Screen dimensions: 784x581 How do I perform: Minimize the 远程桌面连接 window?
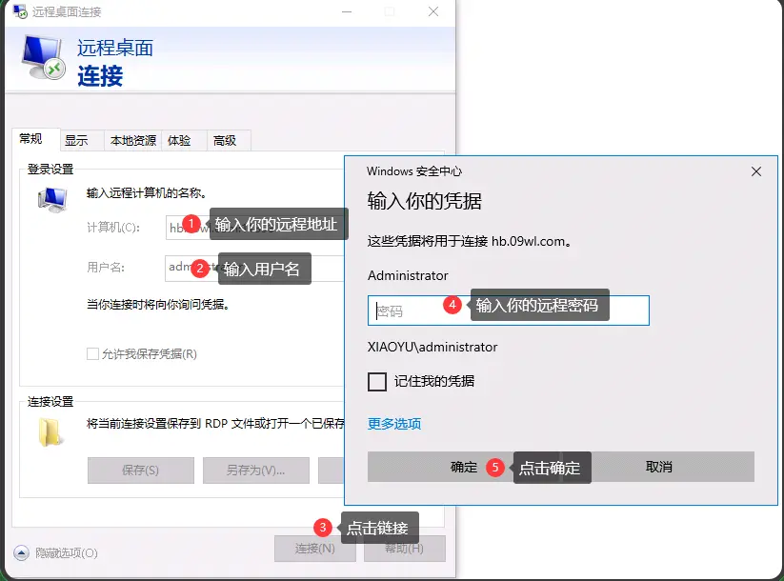(347, 11)
